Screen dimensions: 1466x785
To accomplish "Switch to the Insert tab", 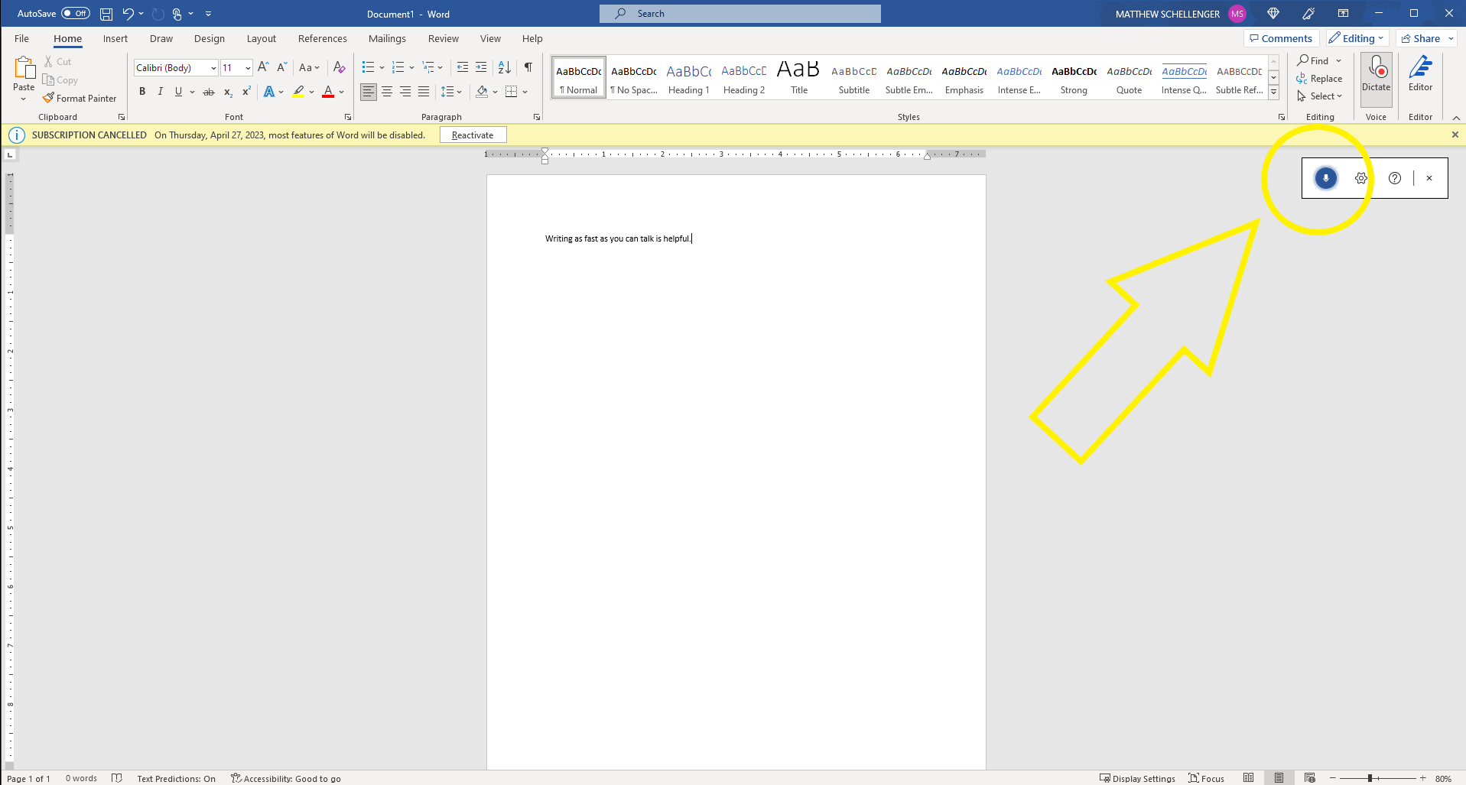I will click(x=115, y=38).
